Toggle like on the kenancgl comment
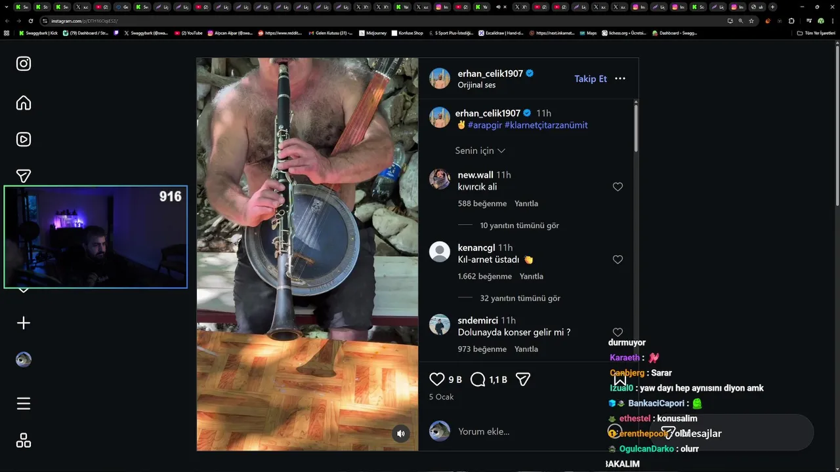Viewport: 840px width, 472px height. [x=618, y=260]
